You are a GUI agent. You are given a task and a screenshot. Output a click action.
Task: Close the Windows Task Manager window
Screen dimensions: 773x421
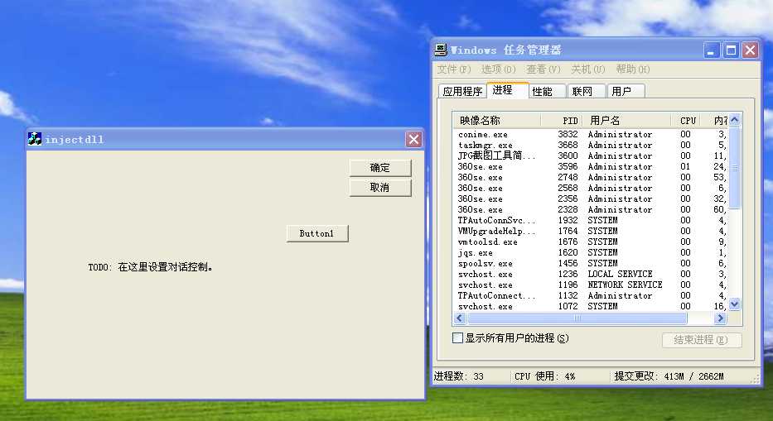coord(750,50)
